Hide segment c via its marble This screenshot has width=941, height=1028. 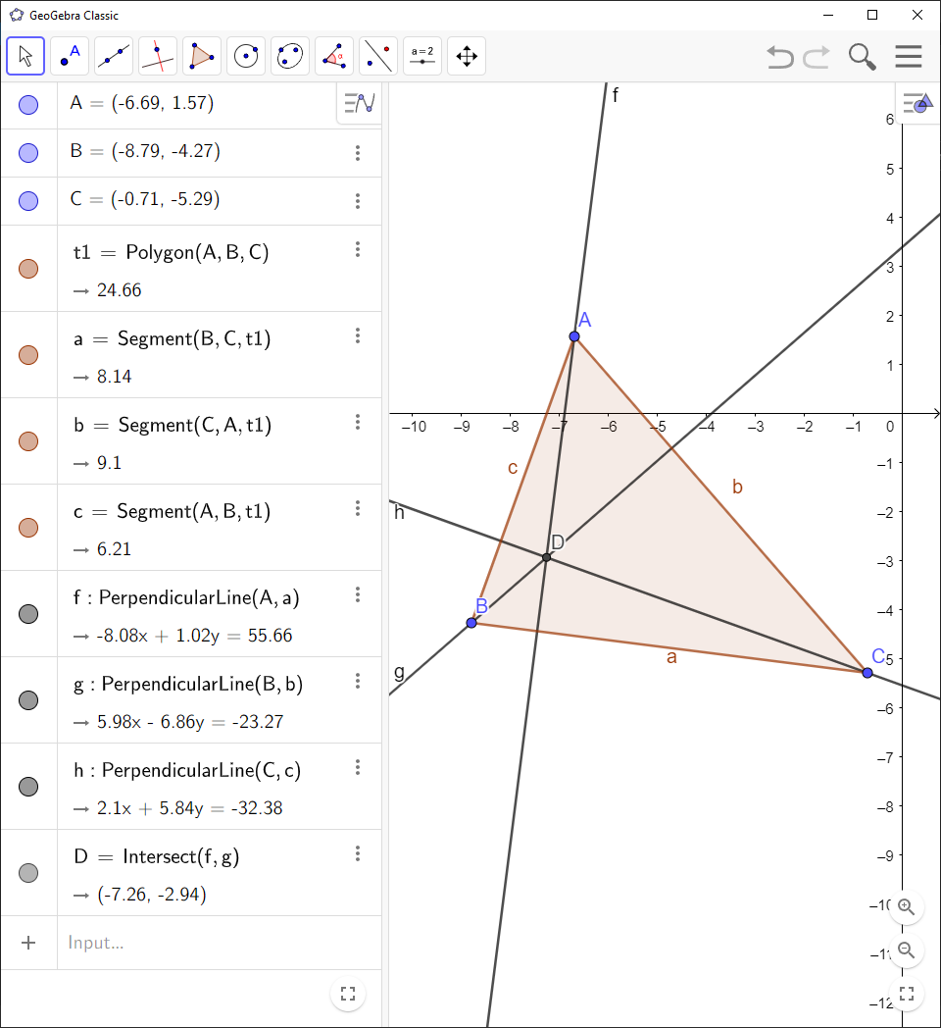(x=28, y=528)
